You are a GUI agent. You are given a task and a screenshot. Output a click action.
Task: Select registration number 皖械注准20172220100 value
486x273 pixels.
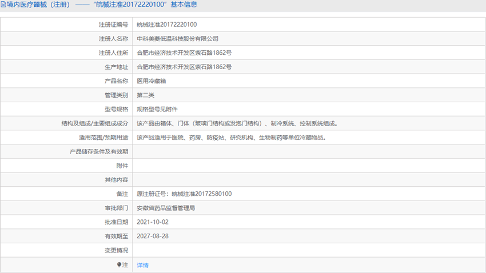coord(167,25)
